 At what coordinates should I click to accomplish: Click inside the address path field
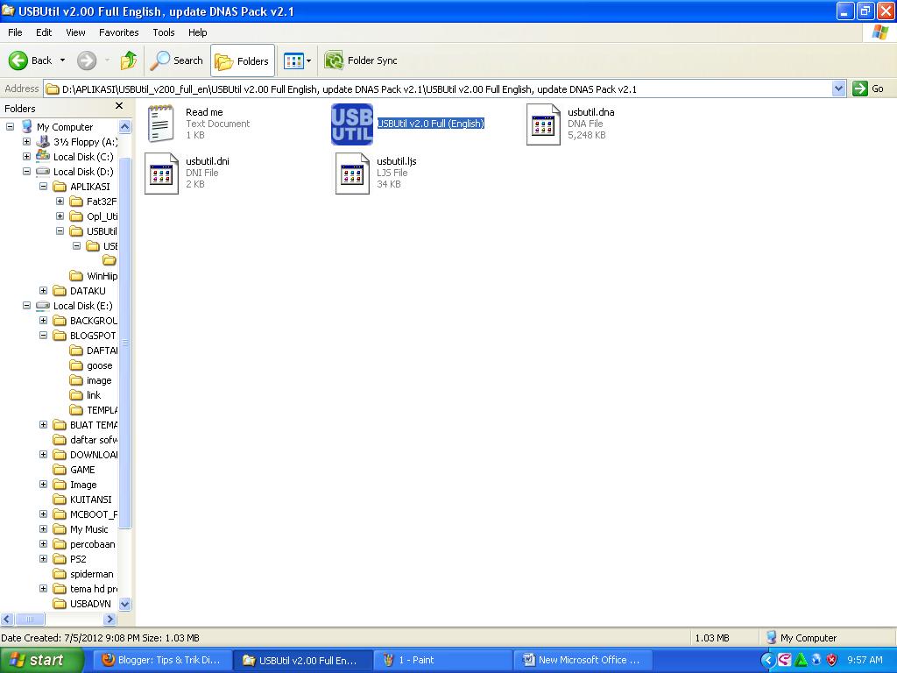[x=438, y=89]
